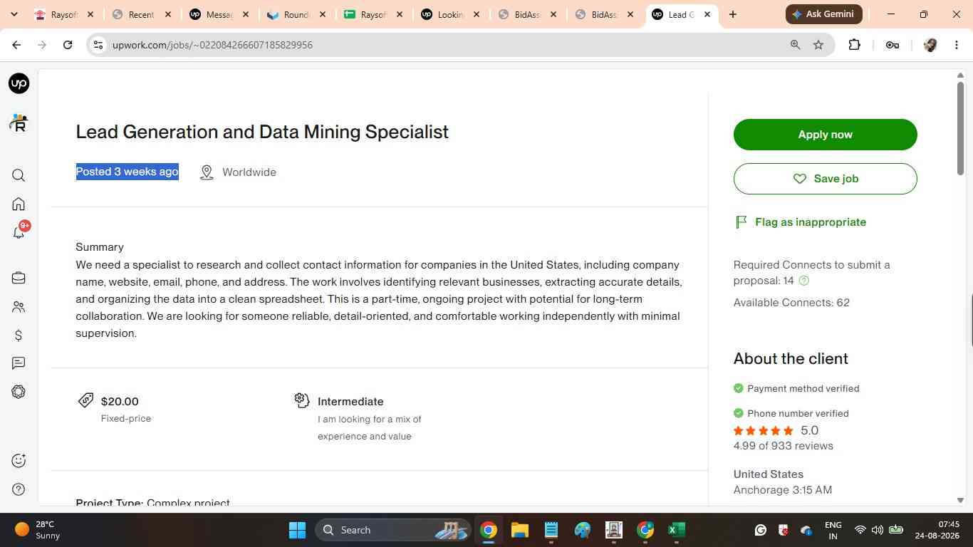Open the Chrome three-dot menu
973x547 pixels.
[x=956, y=45]
